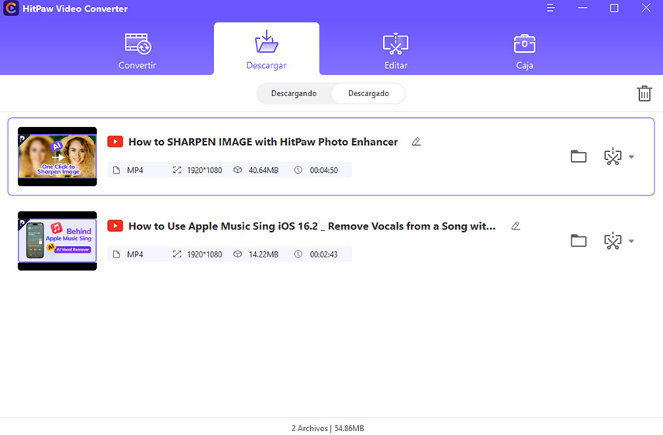Click the HitPaw app logo
The height and width of the screenshot is (435, 663).
11,9
